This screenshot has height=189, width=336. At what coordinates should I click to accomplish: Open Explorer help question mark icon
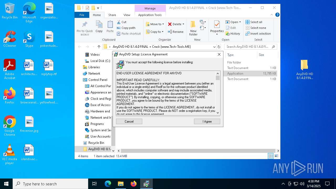coord(277,15)
